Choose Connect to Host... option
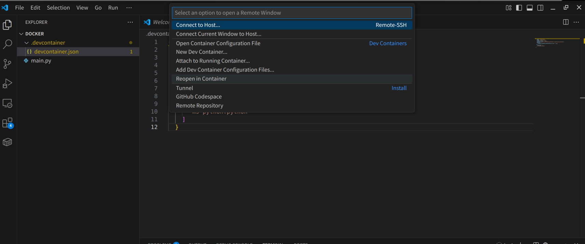 292,25
